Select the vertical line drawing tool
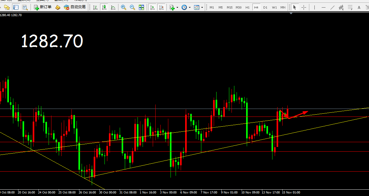This screenshot has width=369, height=196. click(x=315, y=8)
